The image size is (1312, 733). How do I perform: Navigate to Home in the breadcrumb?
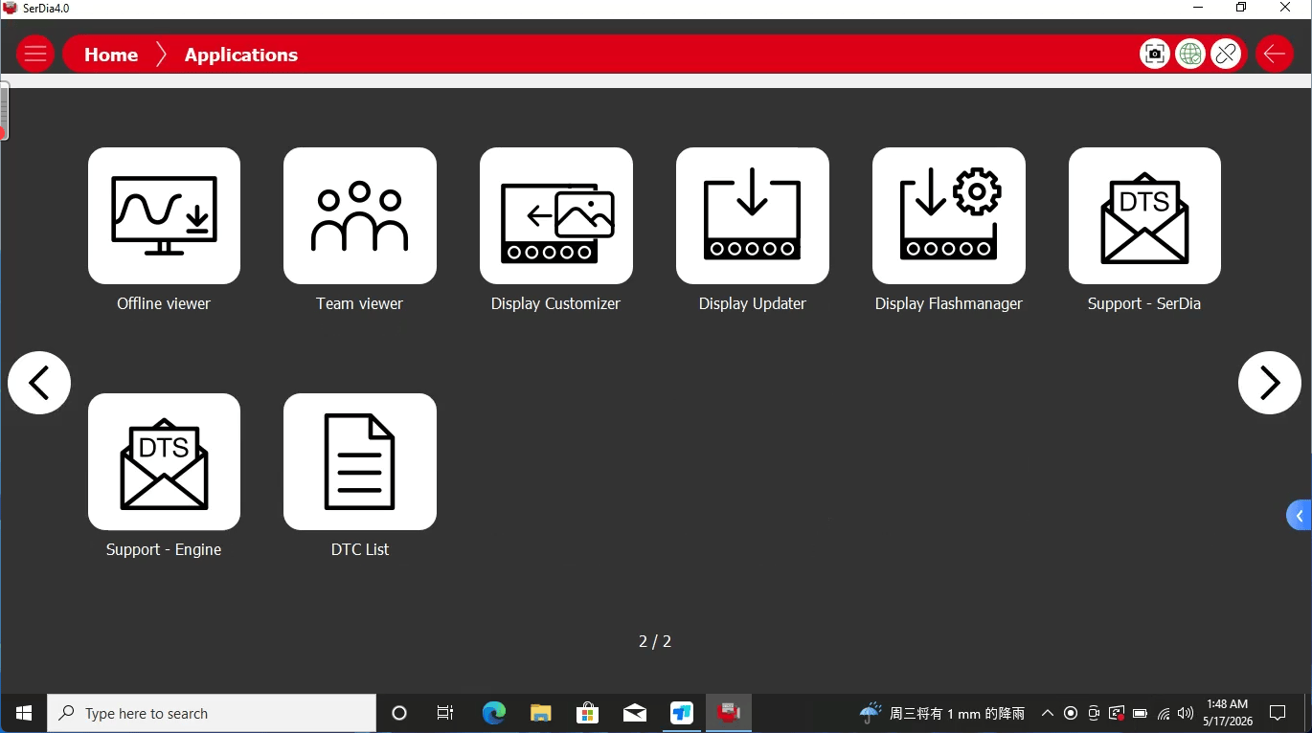(111, 55)
